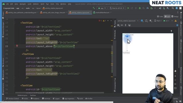
Task: Open the Logcat tool window
Action: (x=56, y=98)
